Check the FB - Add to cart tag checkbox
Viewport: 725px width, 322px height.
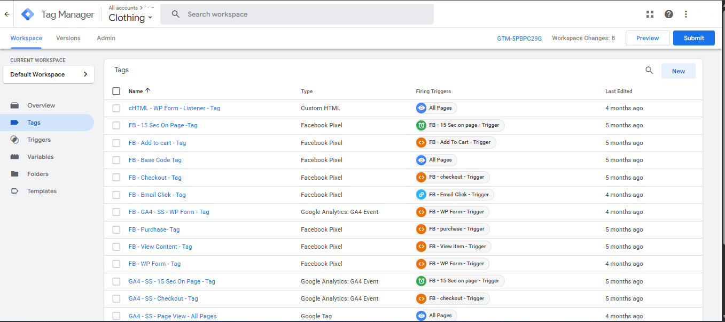[116, 143]
